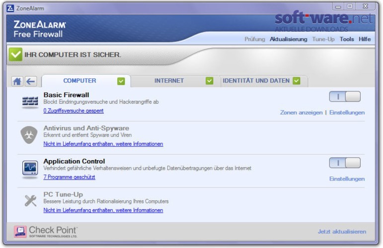This screenshot has height=248, width=383.
Task: Close the ZoneAlarm window
Action: tap(366, 6)
